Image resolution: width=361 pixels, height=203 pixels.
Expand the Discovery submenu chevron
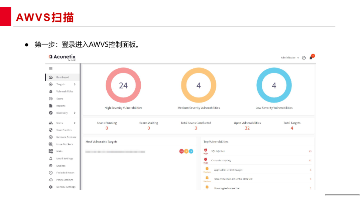(x=75, y=113)
